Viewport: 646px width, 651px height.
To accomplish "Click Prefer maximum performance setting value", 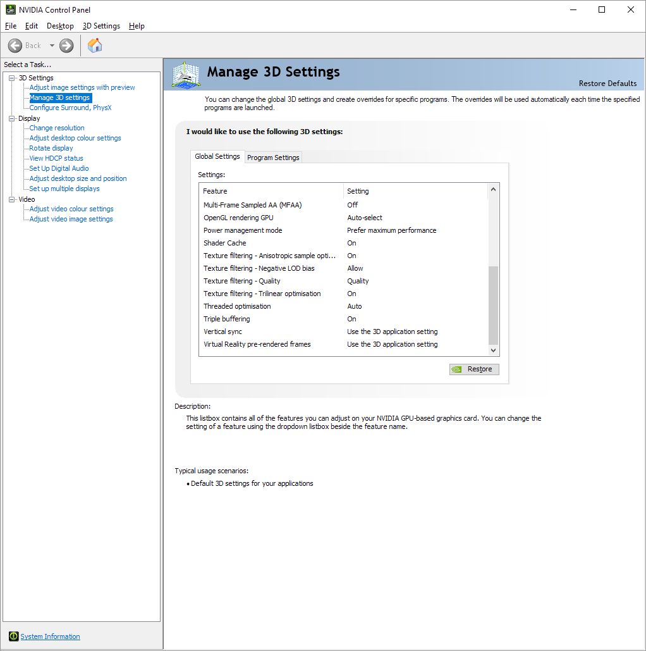I will tap(392, 230).
